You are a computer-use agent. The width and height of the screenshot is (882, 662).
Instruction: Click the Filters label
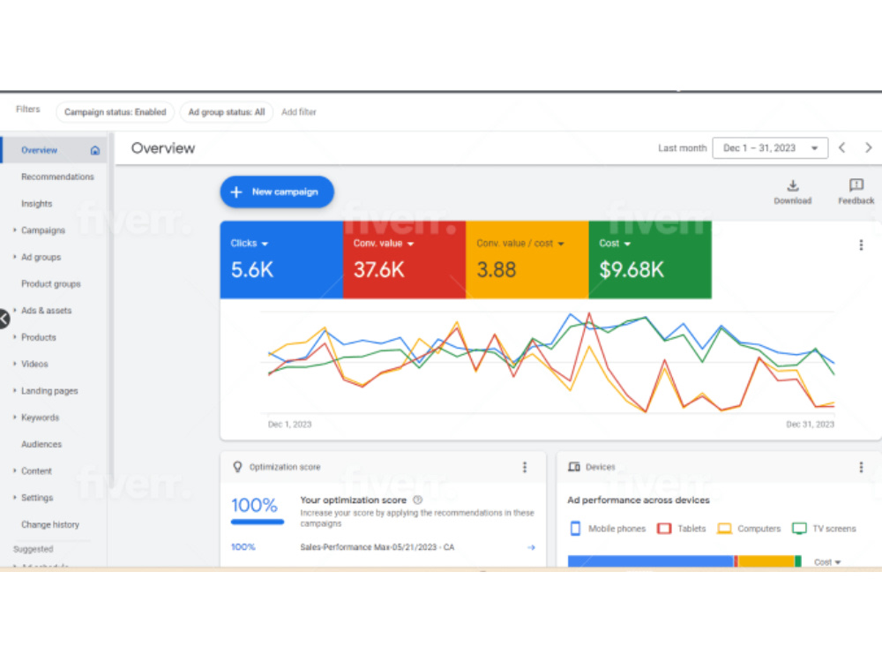(28, 109)
